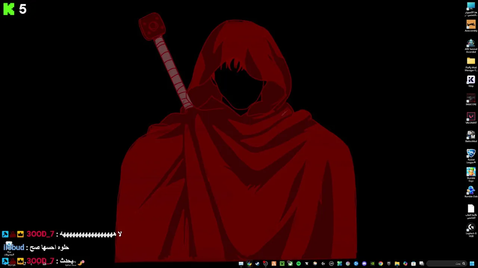
Task: Click the Kick logo in stream overlay
Action: coord(9,9)
